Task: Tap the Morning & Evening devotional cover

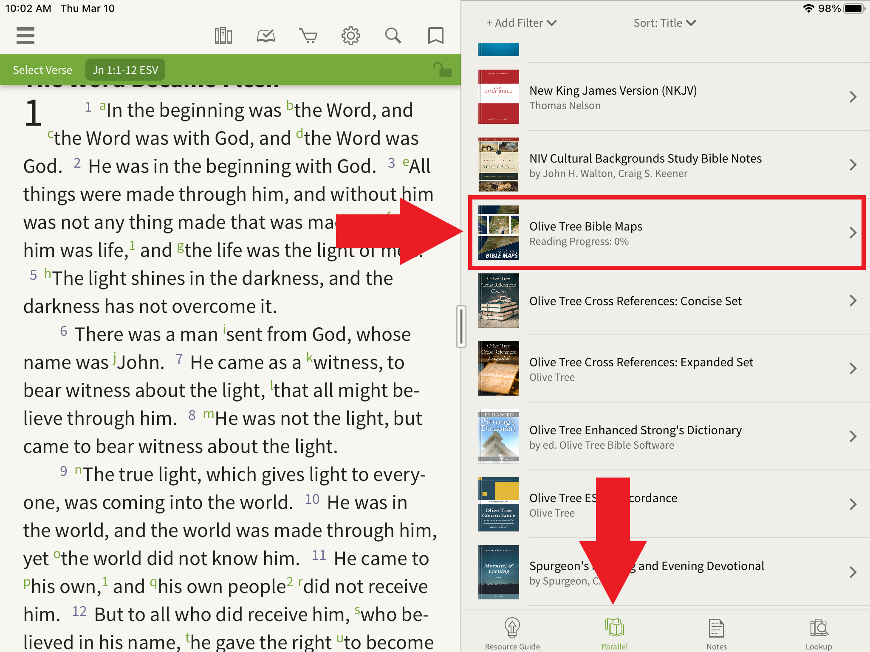Action: pos(499,572)
